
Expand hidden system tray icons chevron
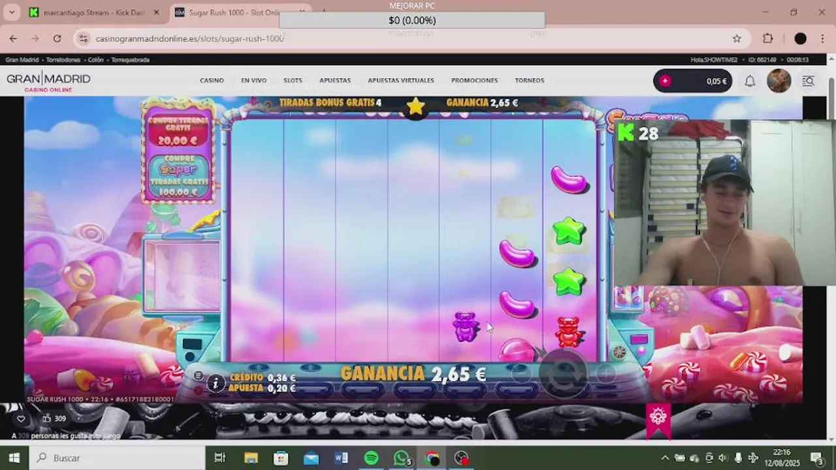click(x=665, y=458)
